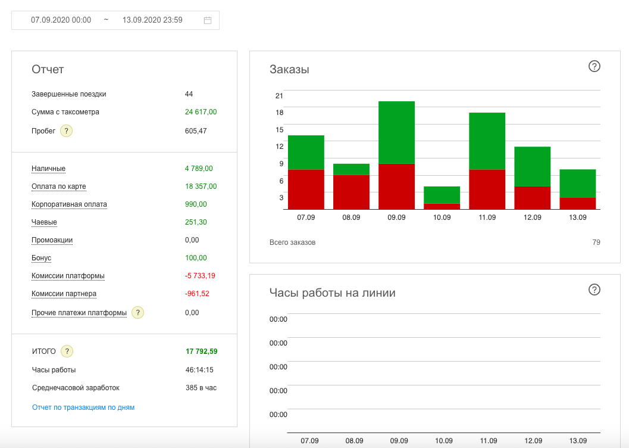Click red bar segment for 09.09 orders
This screenshot has height=448, width=629.
(396, 186)
